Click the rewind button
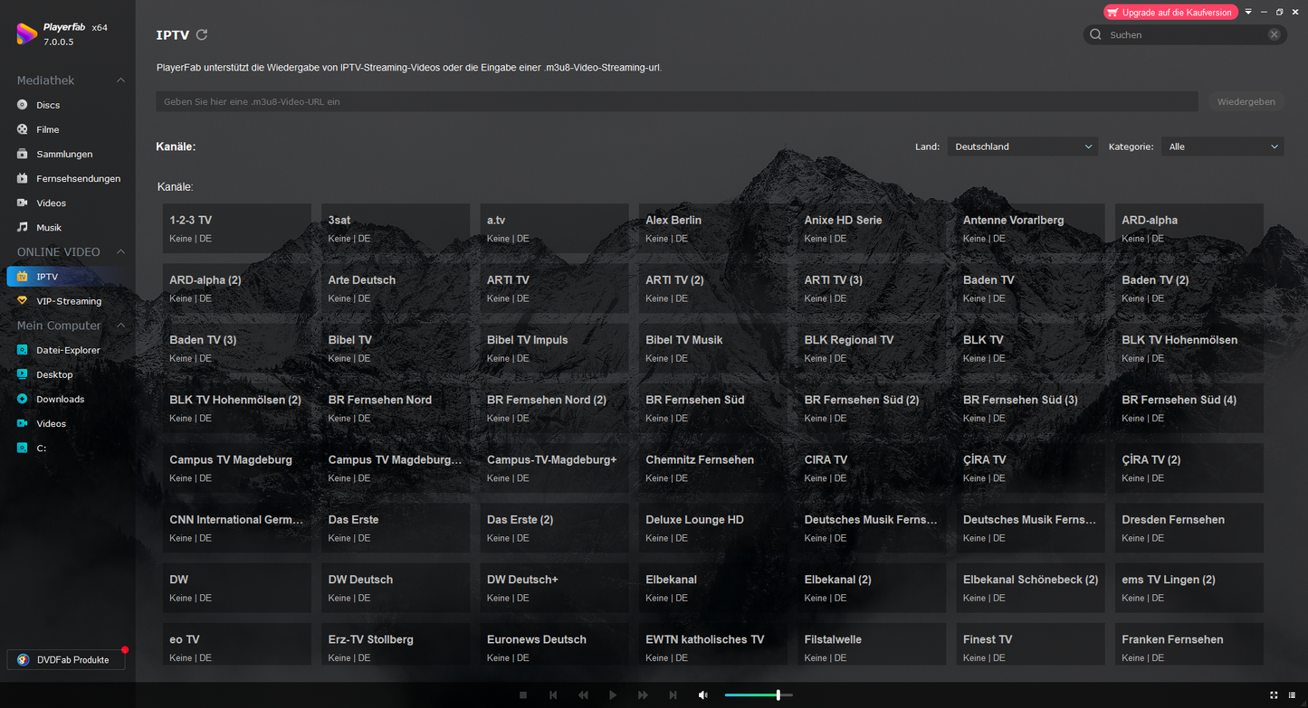The height and width of the screenshot is (708, 1308). coord(583,694)
